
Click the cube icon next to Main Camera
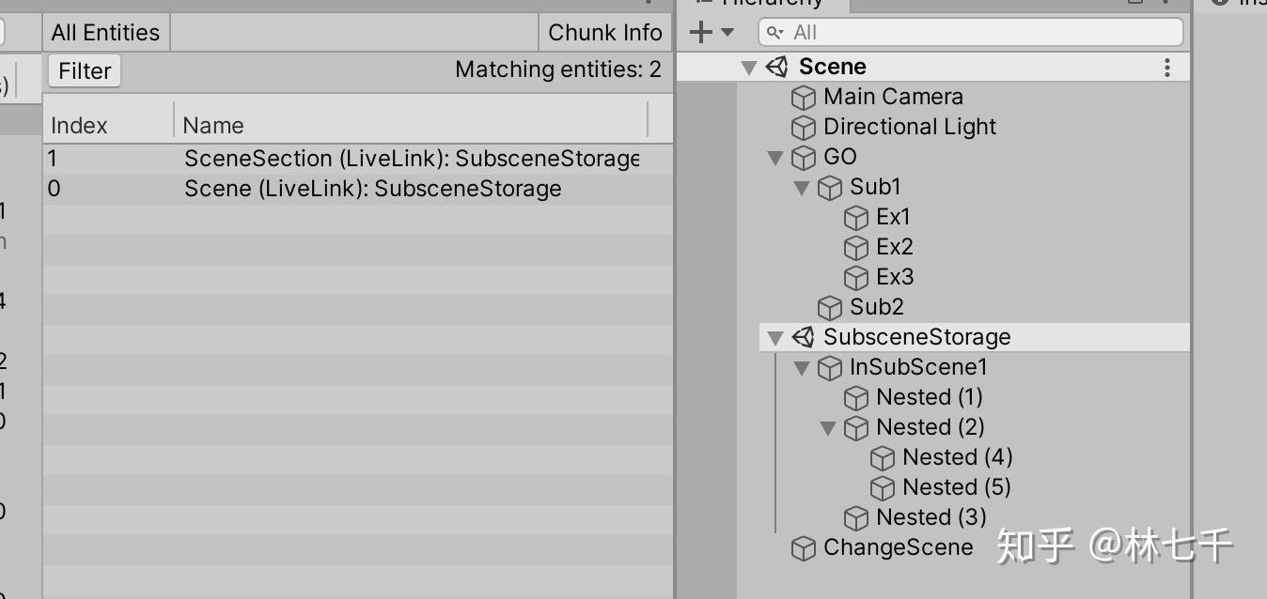pyautogui.click(x=805, y=97)
